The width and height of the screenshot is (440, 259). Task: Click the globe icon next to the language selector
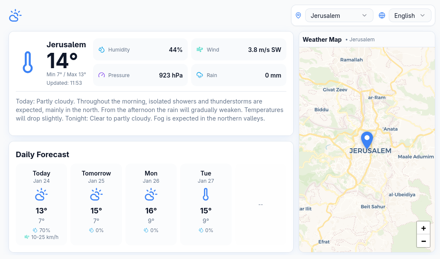click(x=382, y=16)
